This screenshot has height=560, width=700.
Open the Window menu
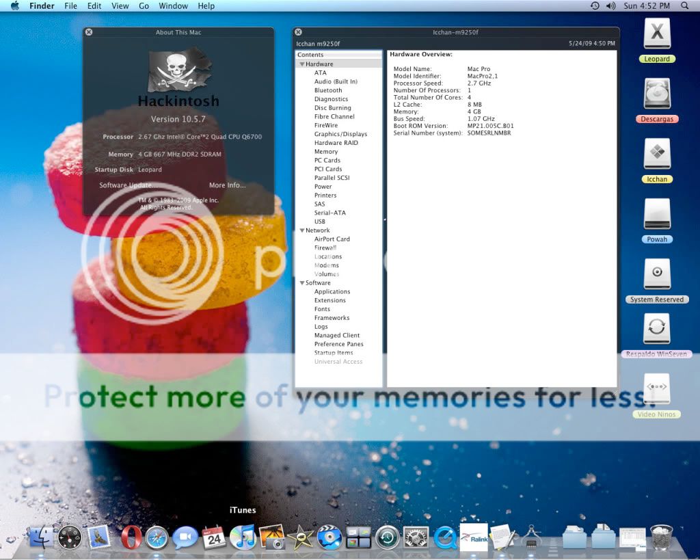coord(173,6)
